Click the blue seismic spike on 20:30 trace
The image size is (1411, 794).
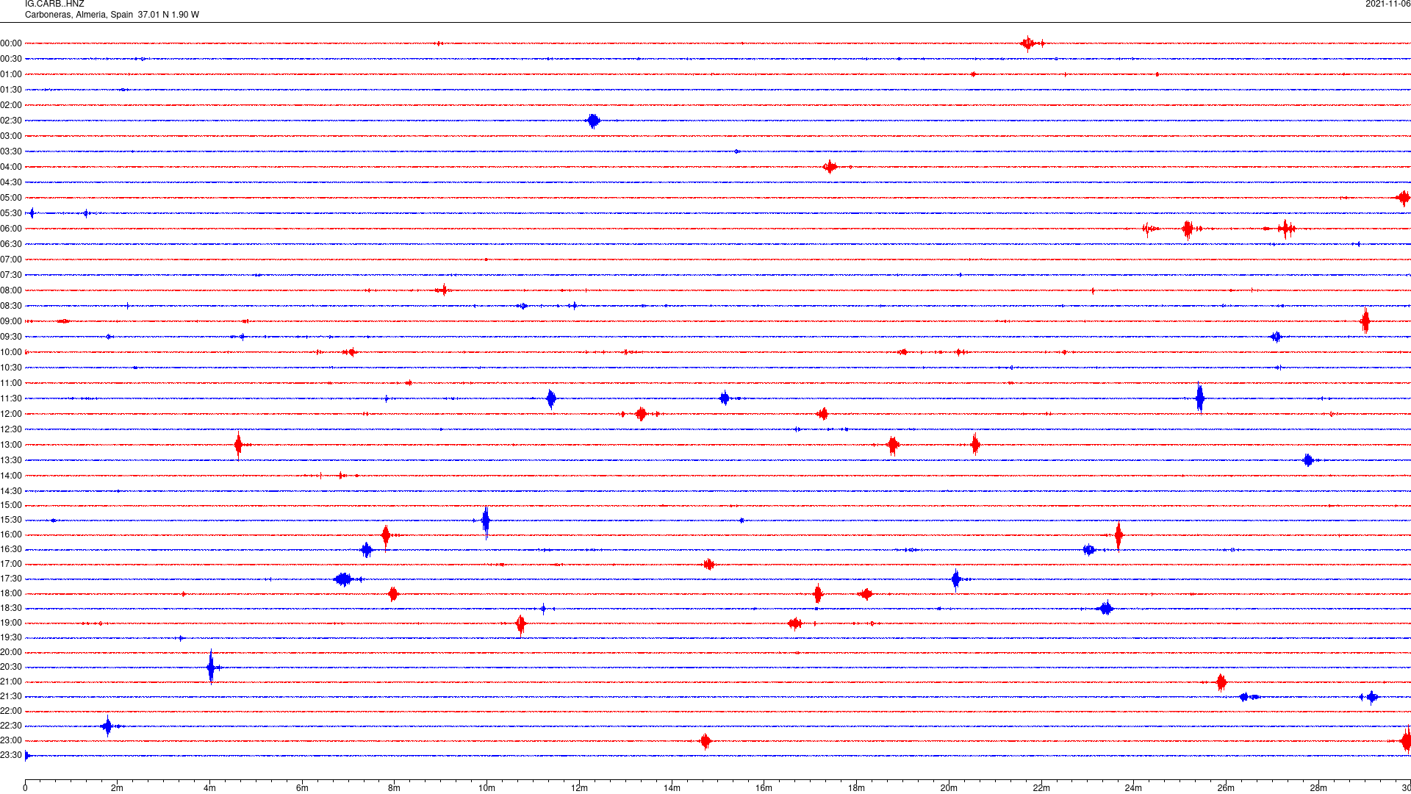(211, 667)
